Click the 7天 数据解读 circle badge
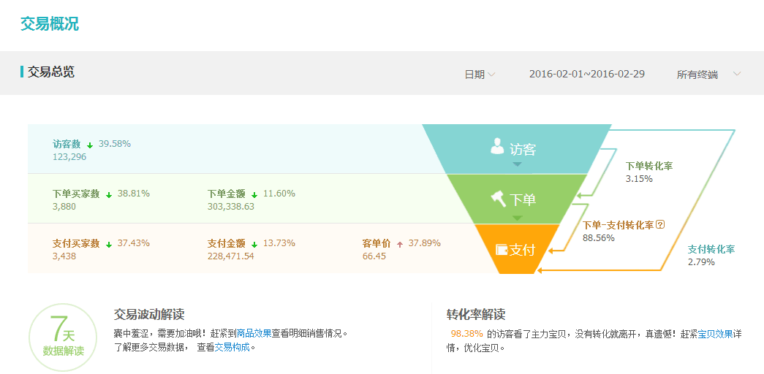The width and height of the screenshot is (764, 374). (x=63, y=337)
